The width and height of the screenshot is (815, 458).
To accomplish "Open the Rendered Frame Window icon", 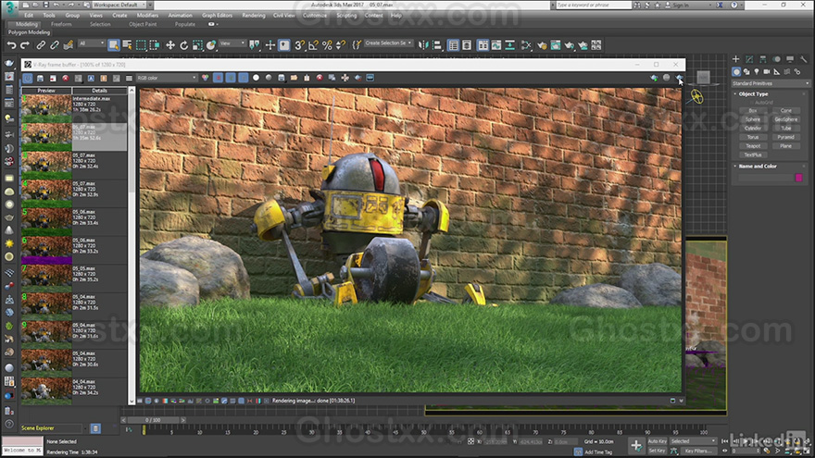I will click(555, 45).
